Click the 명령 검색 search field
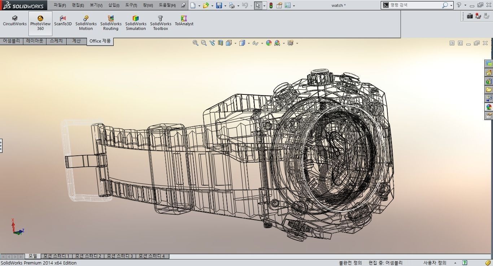The height and width of the screenshot is (266, 493). click(415, 5)
